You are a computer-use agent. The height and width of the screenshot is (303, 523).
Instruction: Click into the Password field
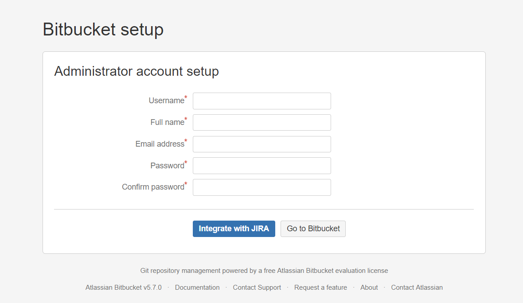[262, 166]
